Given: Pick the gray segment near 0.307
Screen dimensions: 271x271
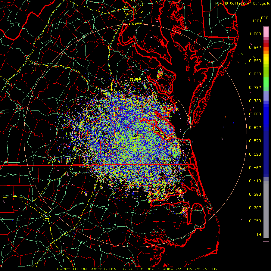Looking at the screenshot, I should tap(266, 209).
